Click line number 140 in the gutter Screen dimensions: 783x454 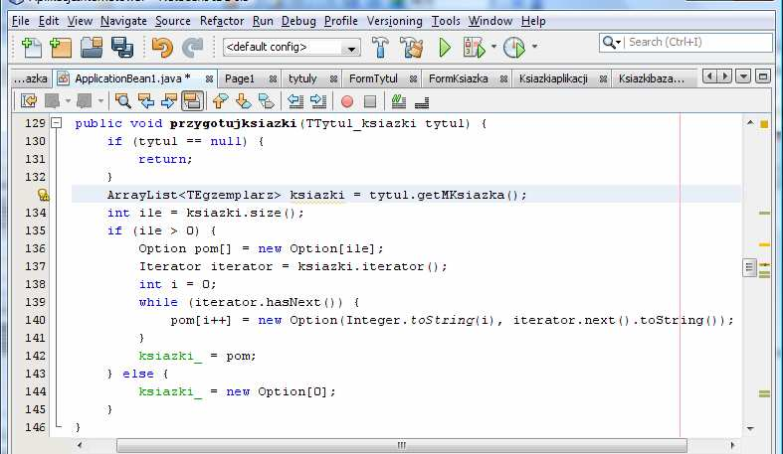pyautogui.click(x=35, y=320)
